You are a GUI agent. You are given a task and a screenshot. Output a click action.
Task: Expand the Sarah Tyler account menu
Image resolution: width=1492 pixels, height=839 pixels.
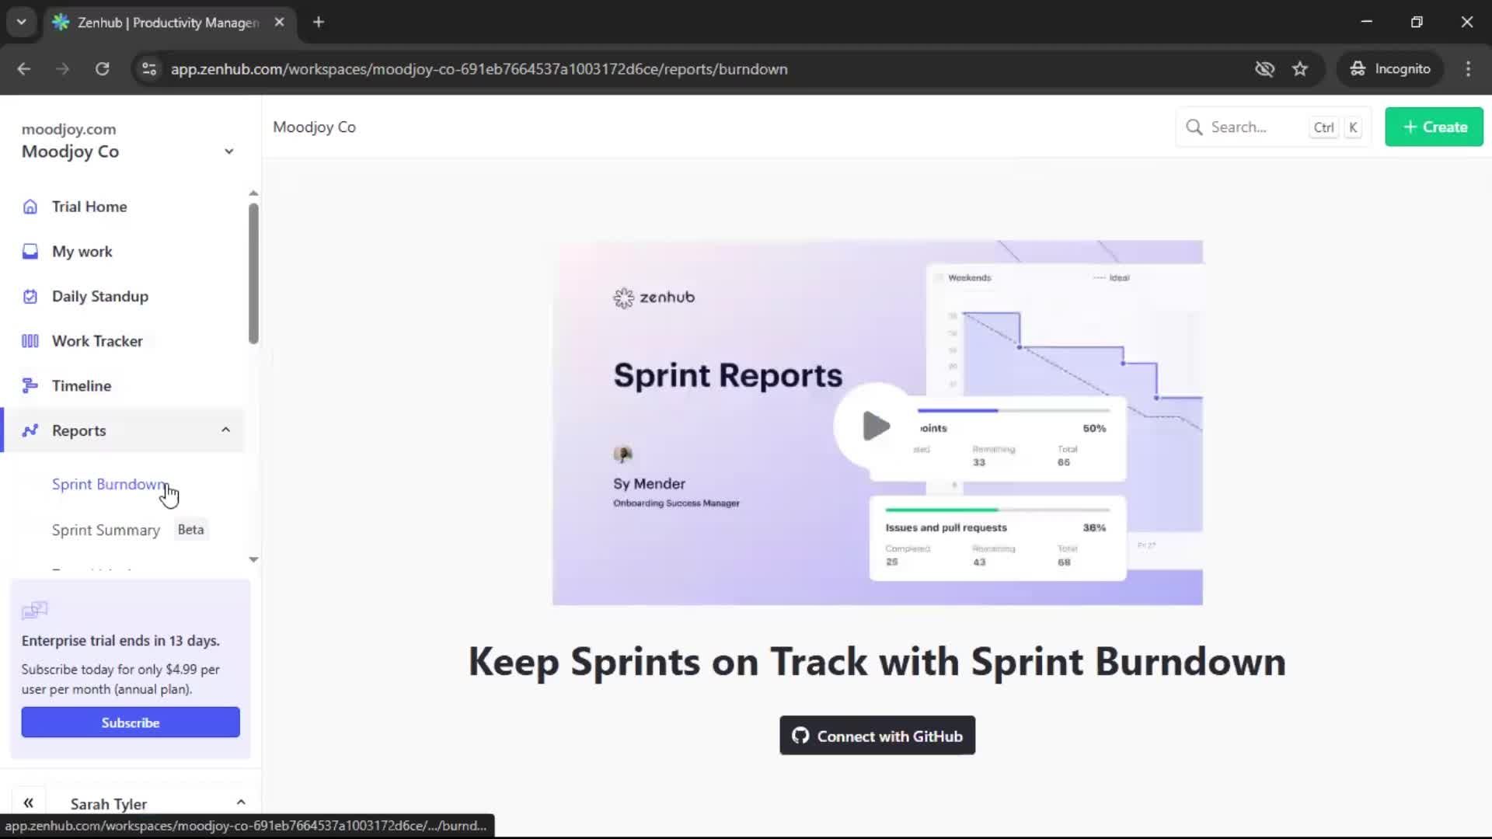pos(241,802)
